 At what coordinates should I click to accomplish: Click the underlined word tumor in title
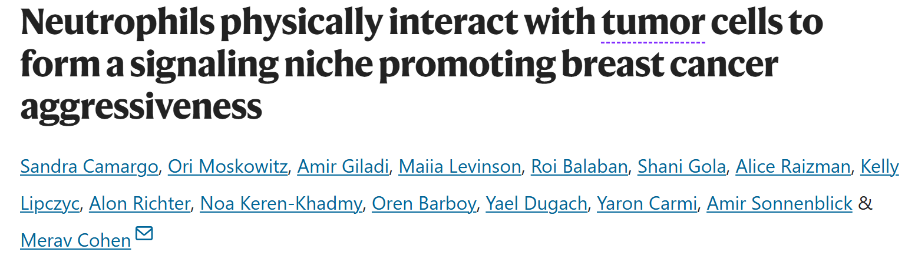tap(652, 23)
